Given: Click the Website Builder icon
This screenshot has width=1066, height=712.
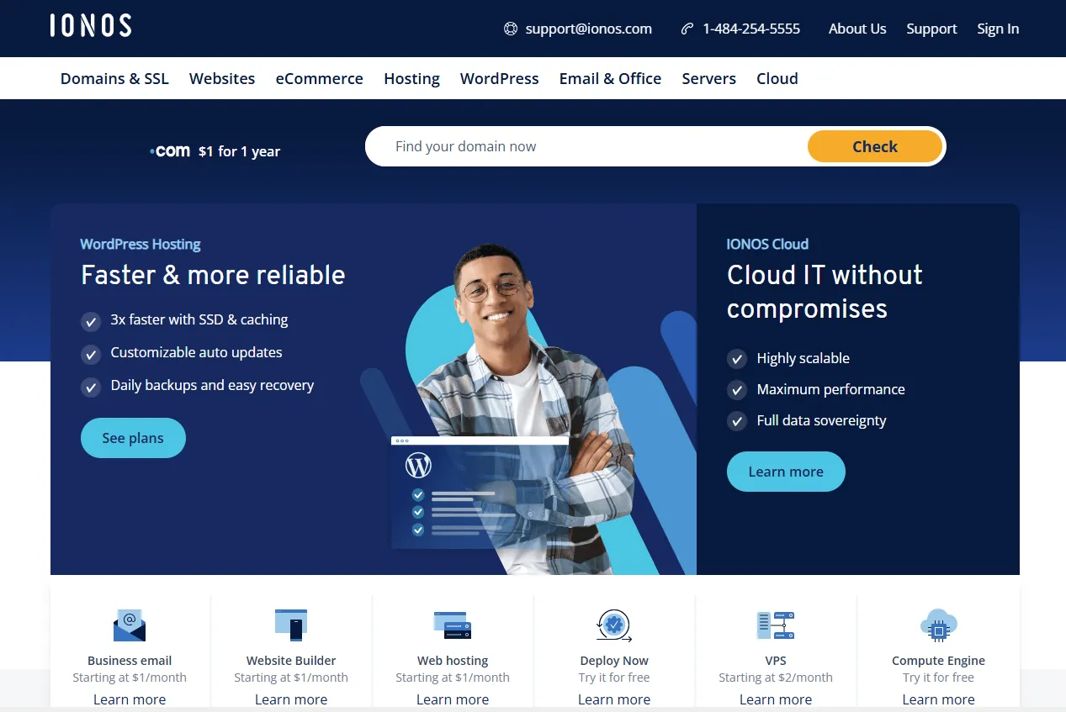Looking at the screenshot, I should (290, 625).
